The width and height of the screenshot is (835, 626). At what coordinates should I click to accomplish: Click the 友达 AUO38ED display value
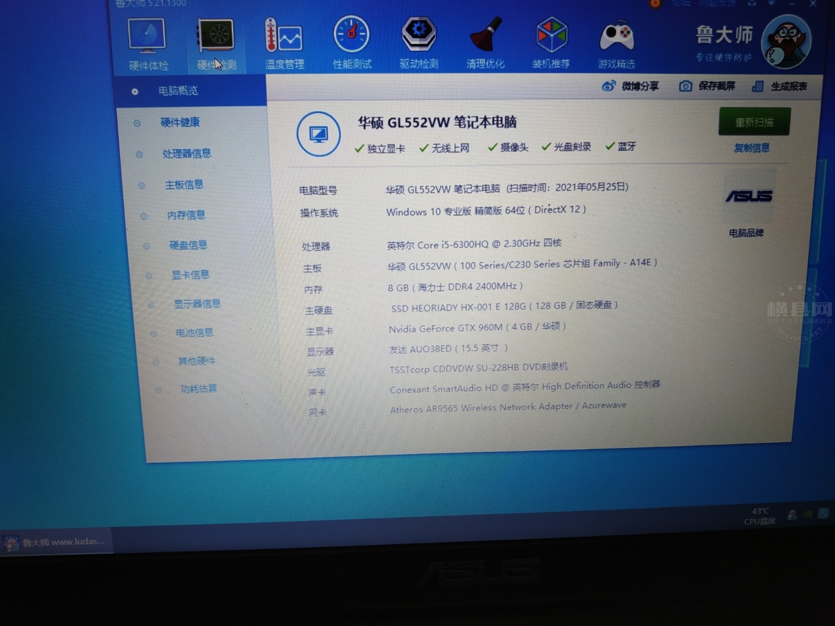[x=448, y=349]
